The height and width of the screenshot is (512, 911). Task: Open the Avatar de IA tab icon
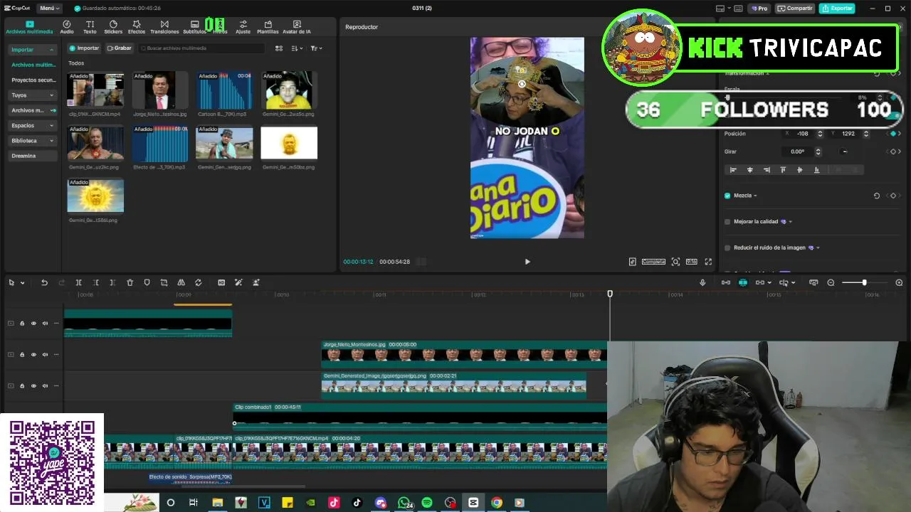click(297, 24)
